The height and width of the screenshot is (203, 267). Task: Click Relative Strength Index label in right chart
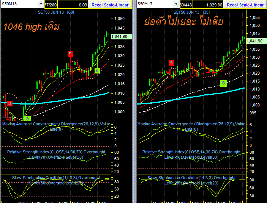click(191, 155)
